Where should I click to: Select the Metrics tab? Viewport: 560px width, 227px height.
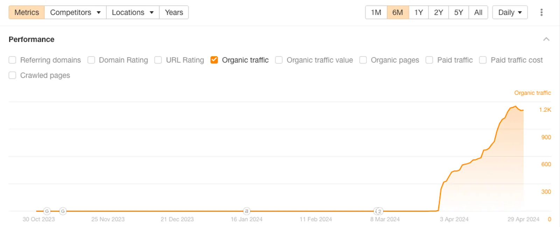tap(27, 13)
